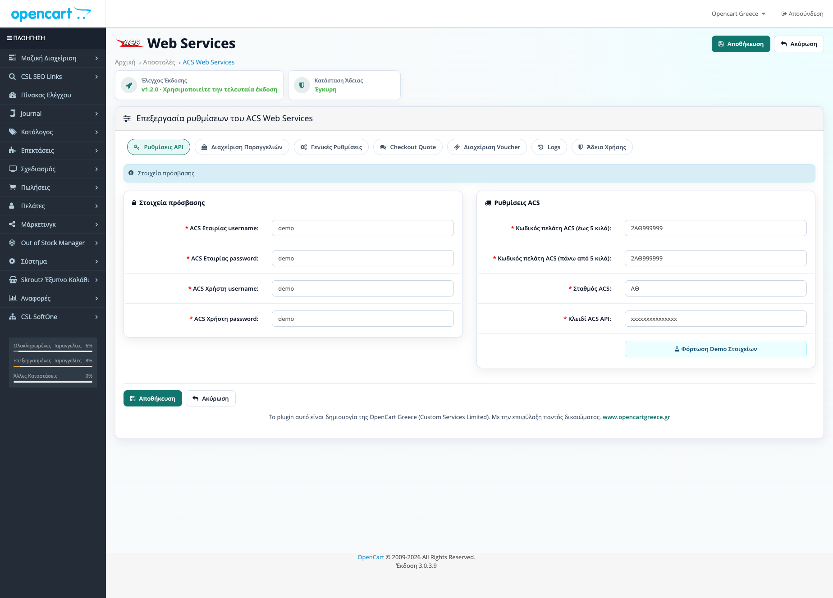Click the Επεκτάσεις puzzle icon
The width and height of the screenshot is (833, 598).
point(13,151)
